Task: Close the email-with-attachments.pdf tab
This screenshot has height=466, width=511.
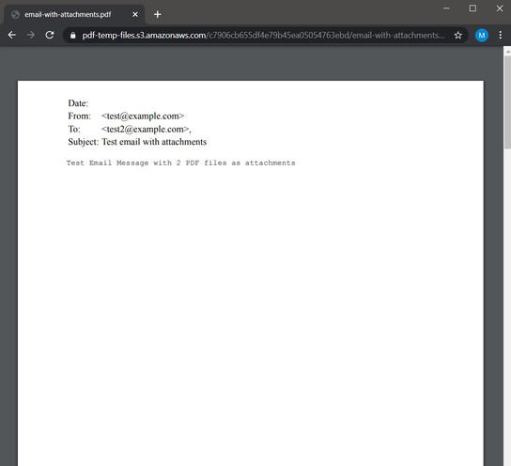Action: point(135,14)
